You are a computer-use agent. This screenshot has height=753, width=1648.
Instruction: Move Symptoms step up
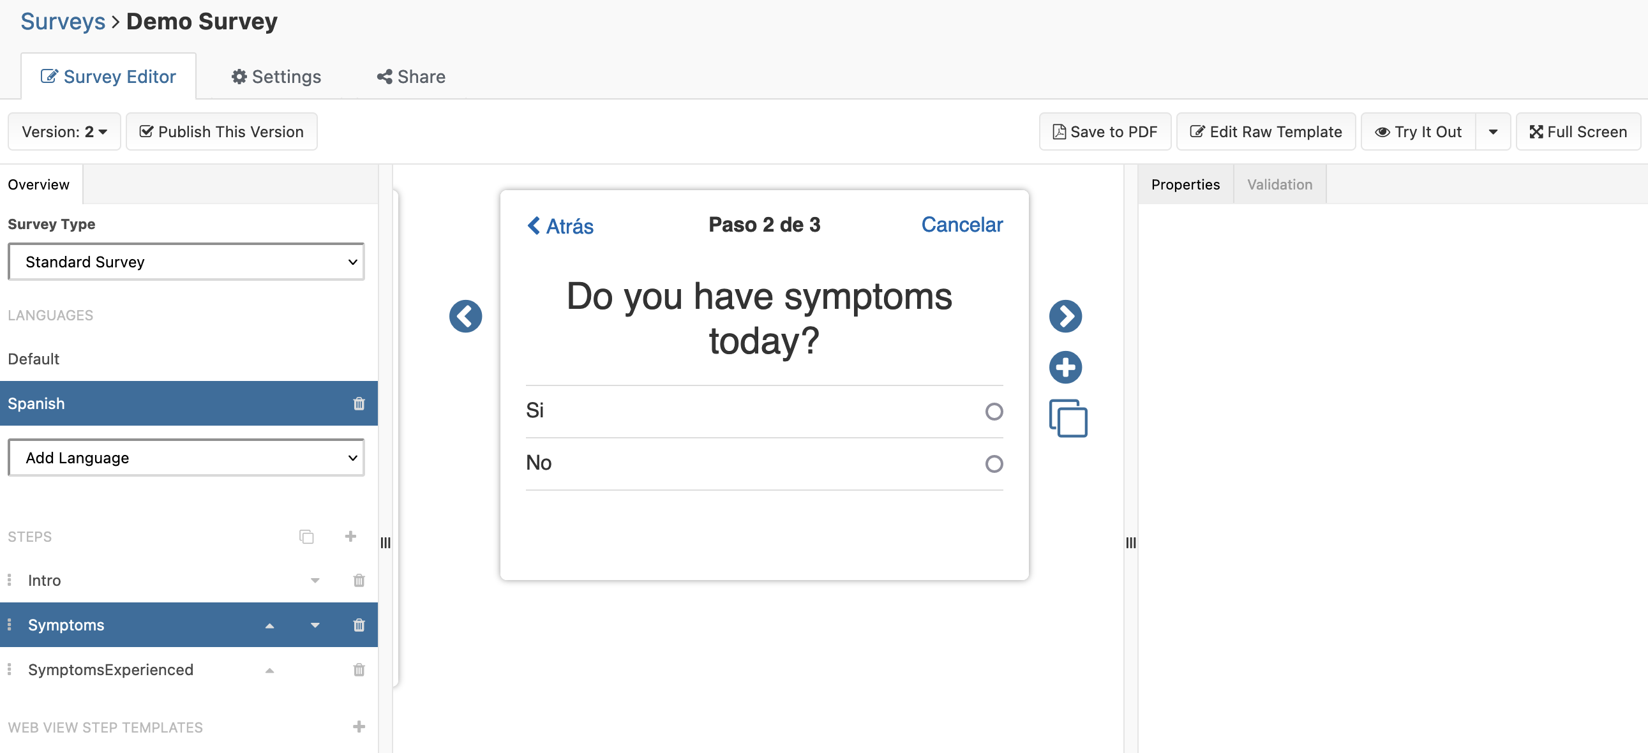click(x=269, y=625)
